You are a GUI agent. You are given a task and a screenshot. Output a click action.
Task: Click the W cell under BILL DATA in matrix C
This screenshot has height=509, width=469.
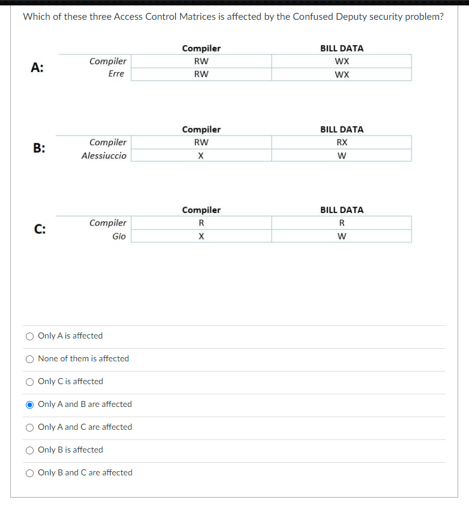tap(342, 236)
